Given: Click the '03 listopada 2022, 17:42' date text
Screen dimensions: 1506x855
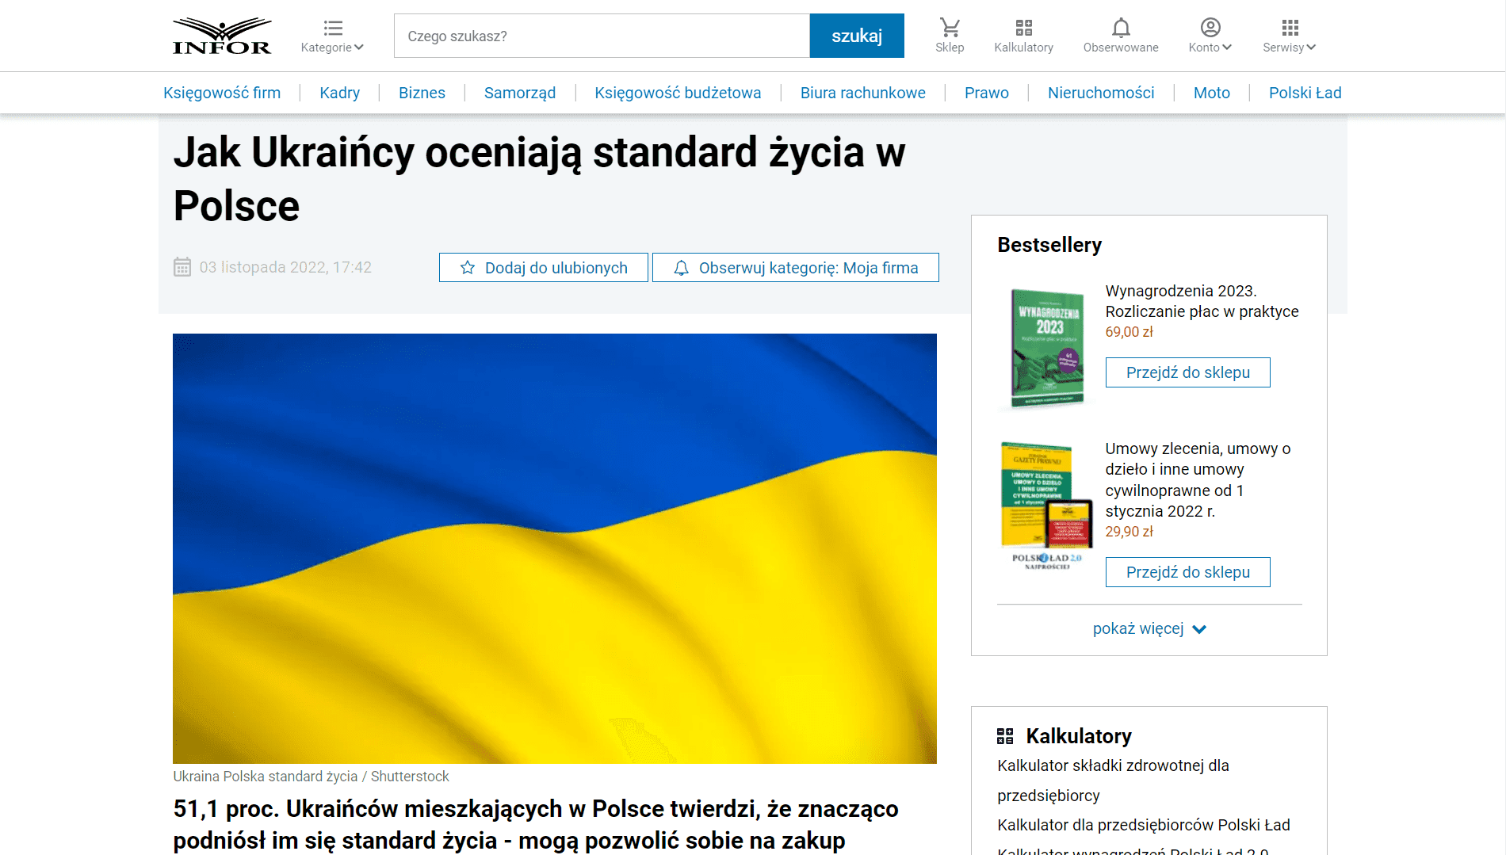Looking at the screenshot, I should coord(285,267).
